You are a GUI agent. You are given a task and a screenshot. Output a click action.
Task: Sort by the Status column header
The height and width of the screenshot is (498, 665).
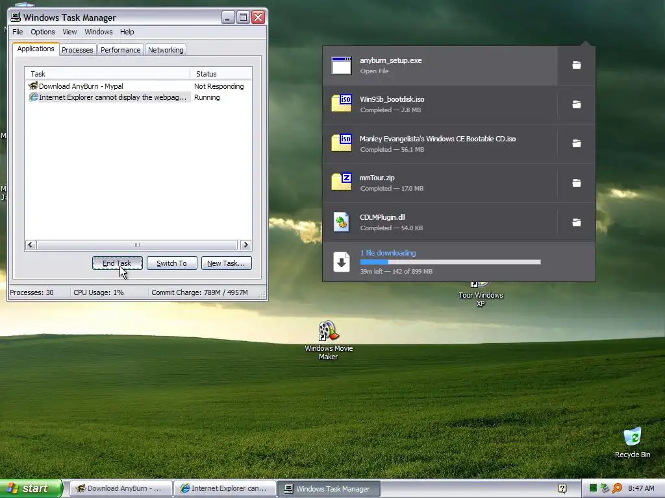(x=221, y=74)
